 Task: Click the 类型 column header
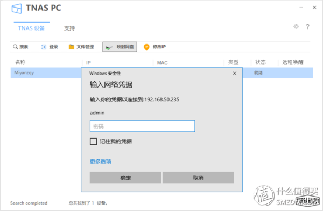tap(234, 62)
